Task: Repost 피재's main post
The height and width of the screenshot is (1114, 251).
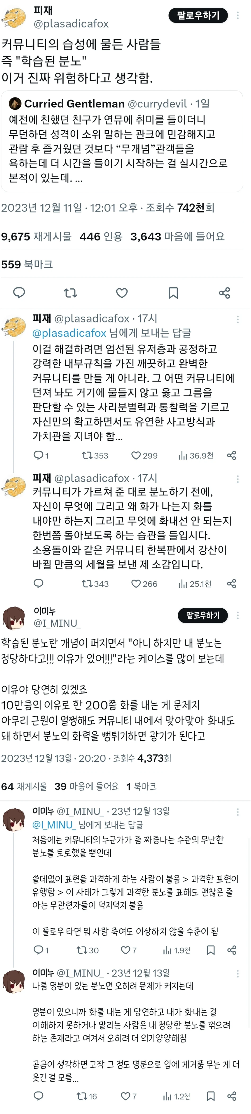Action: click(x=70, y=293)
